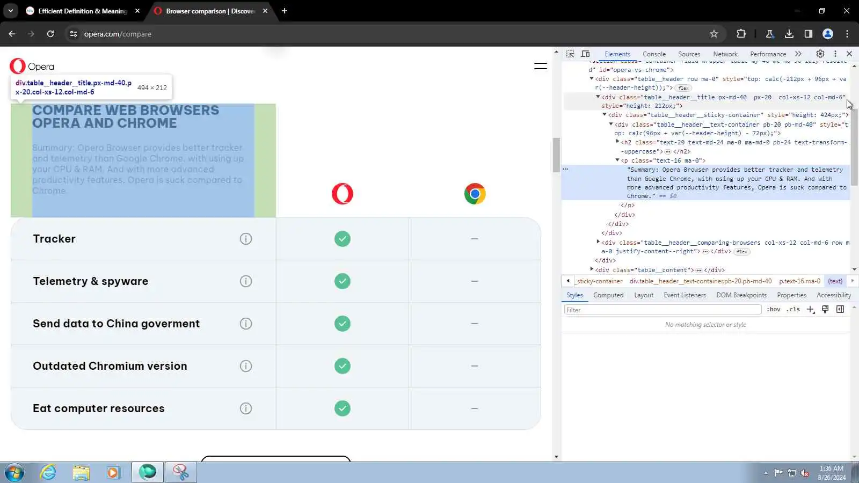Switch to the Sources tab in DevTools
Screen dimensions: 859x483
coord(689,54)
